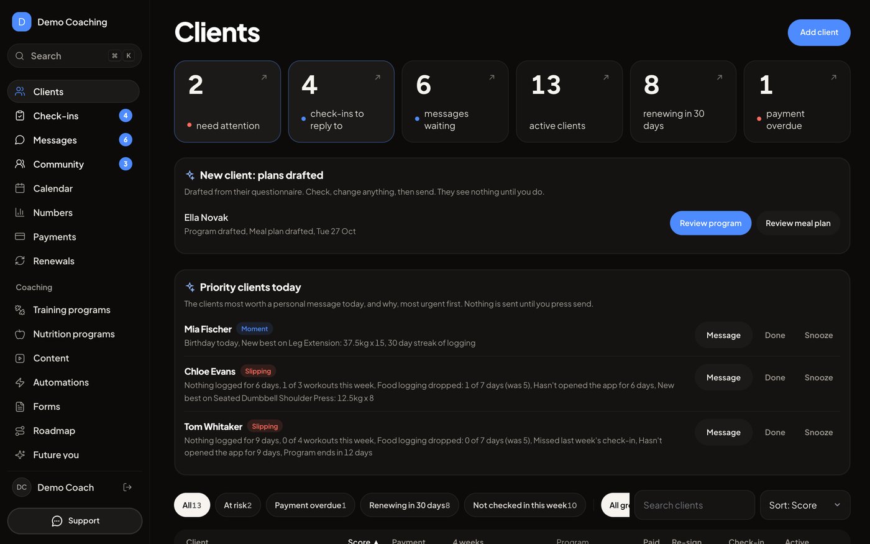Open the All groups filter dropdown
The image size is (870, 544).
(x=615, y=505)
